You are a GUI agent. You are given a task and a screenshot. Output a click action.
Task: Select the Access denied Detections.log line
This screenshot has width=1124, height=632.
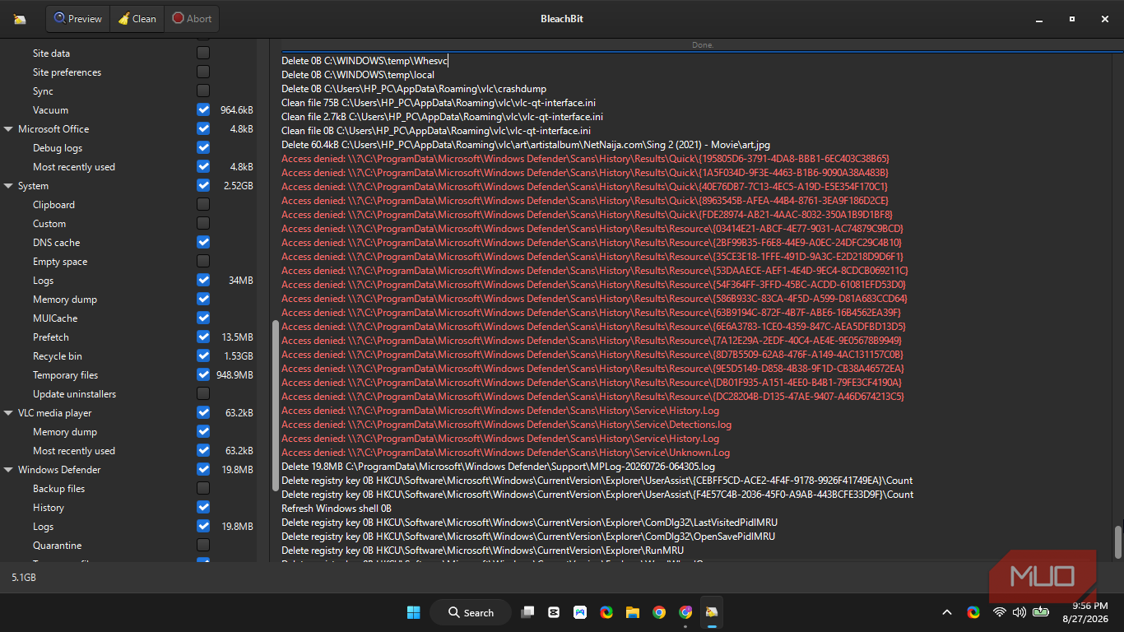pyautogui.click(x=507, y=425)
